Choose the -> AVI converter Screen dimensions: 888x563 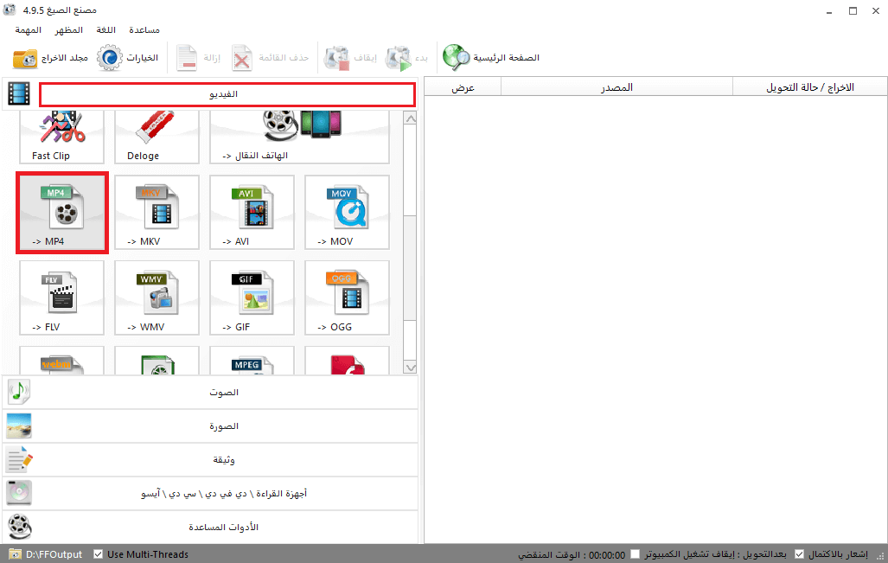click(x=252, y=213)
